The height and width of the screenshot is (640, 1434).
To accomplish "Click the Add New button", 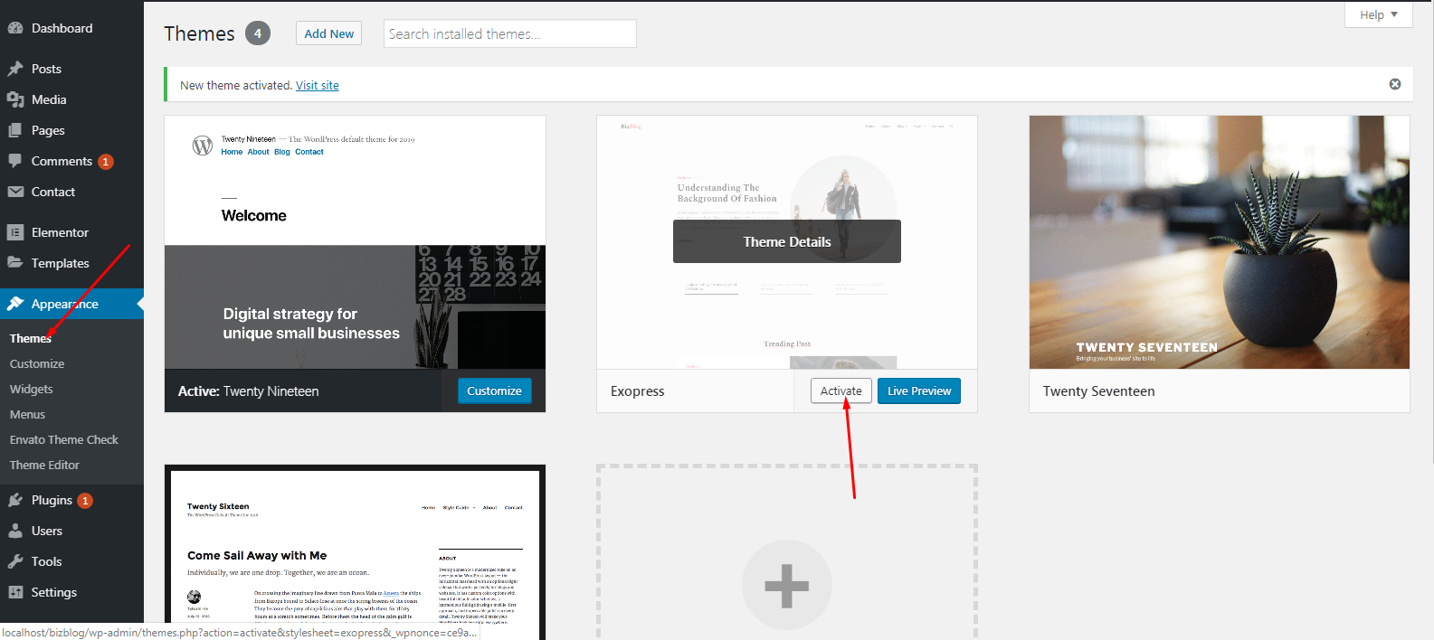I will tap(328, 33).
